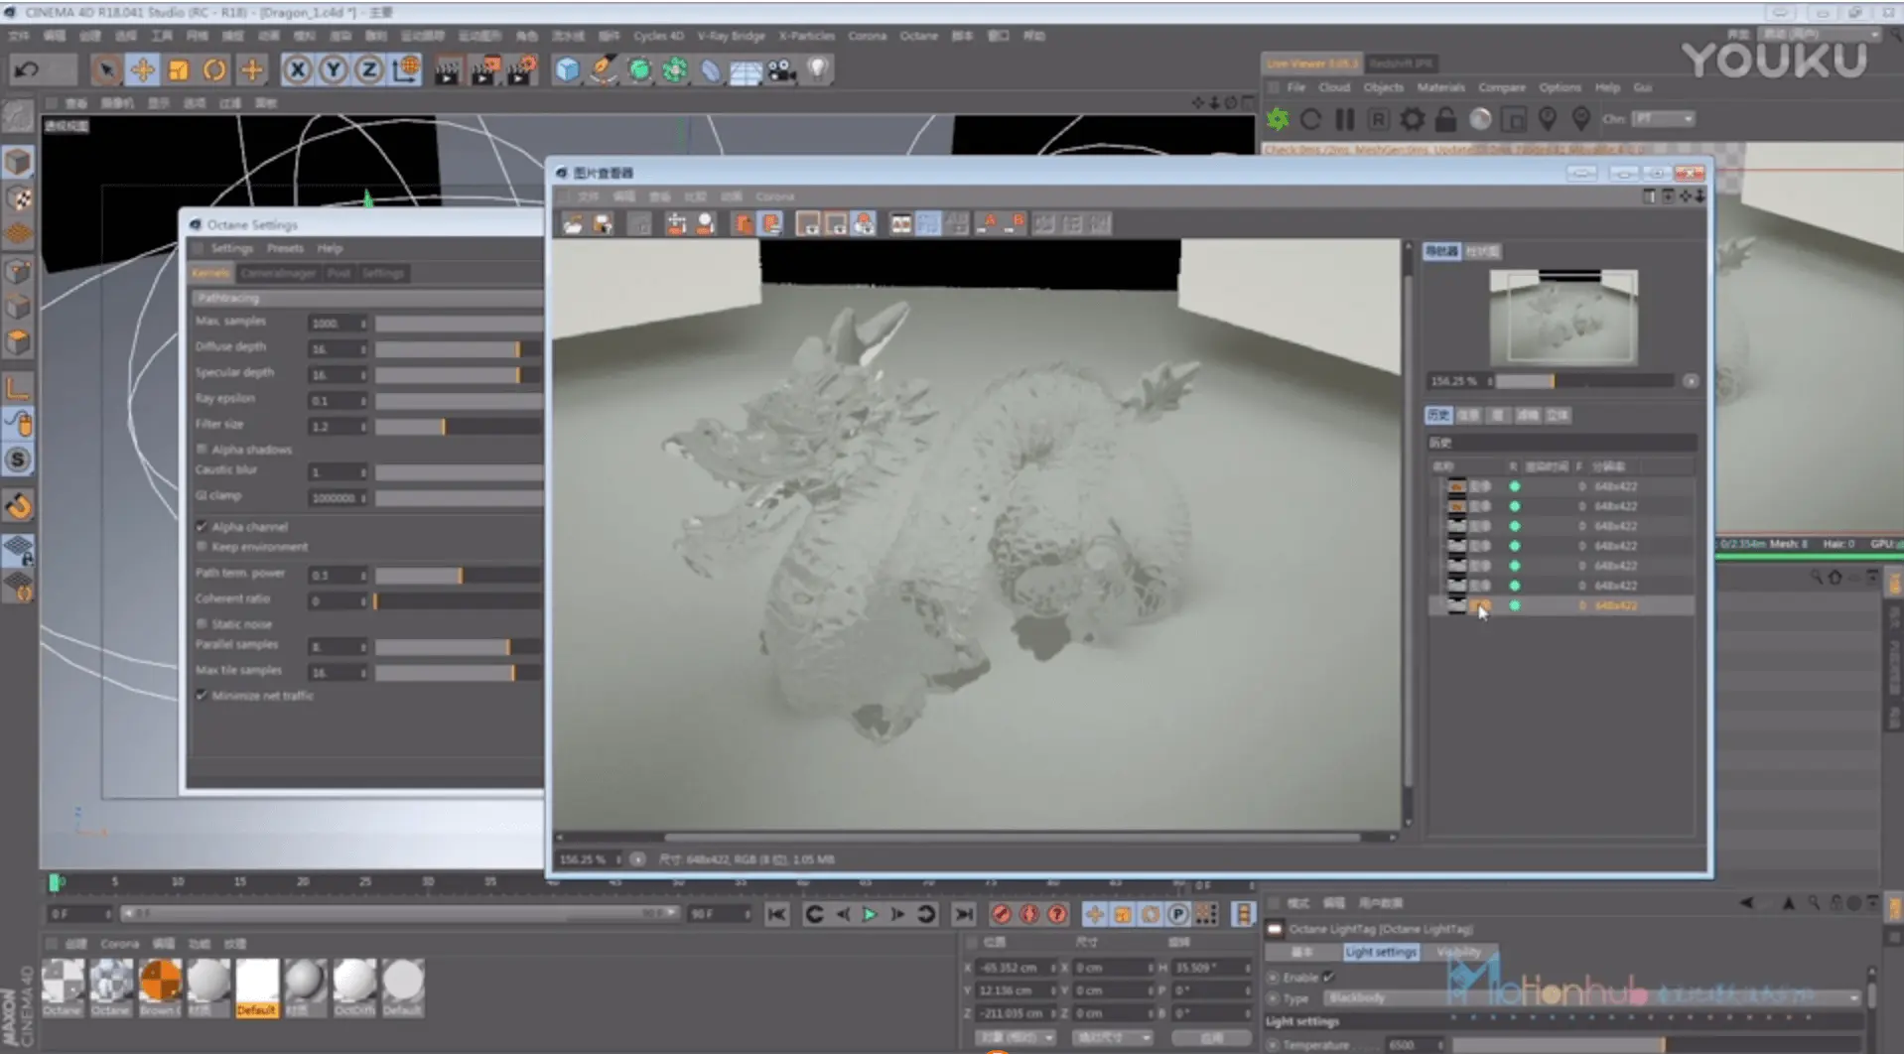Image resolution: width=1904 pixels, height=1054 pixels.
Task: Select the History tab in Picture Viewer
Action: tap(1437, 415)
